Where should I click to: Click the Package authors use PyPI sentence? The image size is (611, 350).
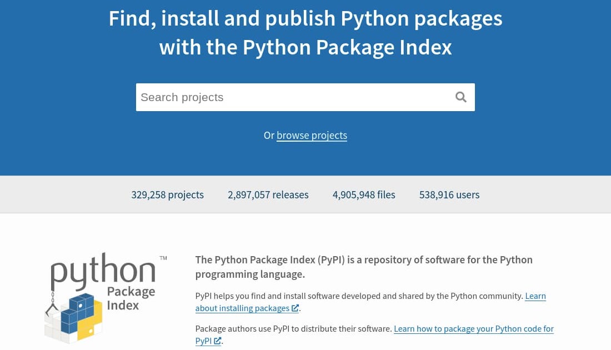coord(294,329)
